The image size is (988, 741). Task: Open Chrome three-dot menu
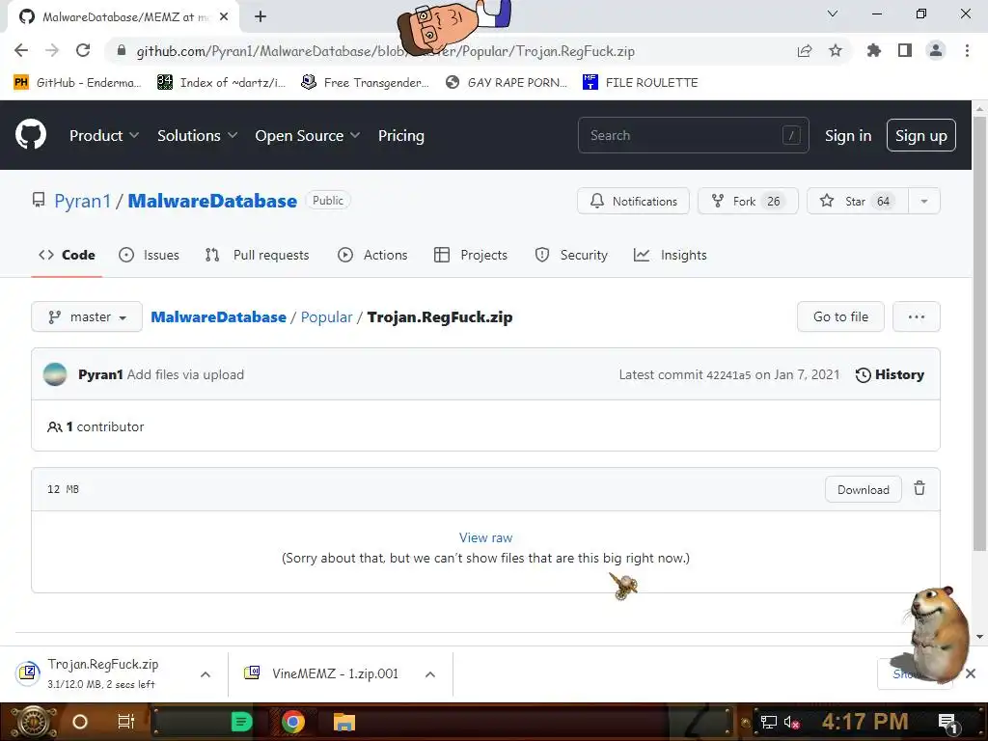[967, 50]
